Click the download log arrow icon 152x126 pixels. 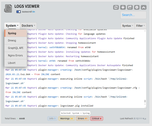pyautogui.click(x=123, y=7)
